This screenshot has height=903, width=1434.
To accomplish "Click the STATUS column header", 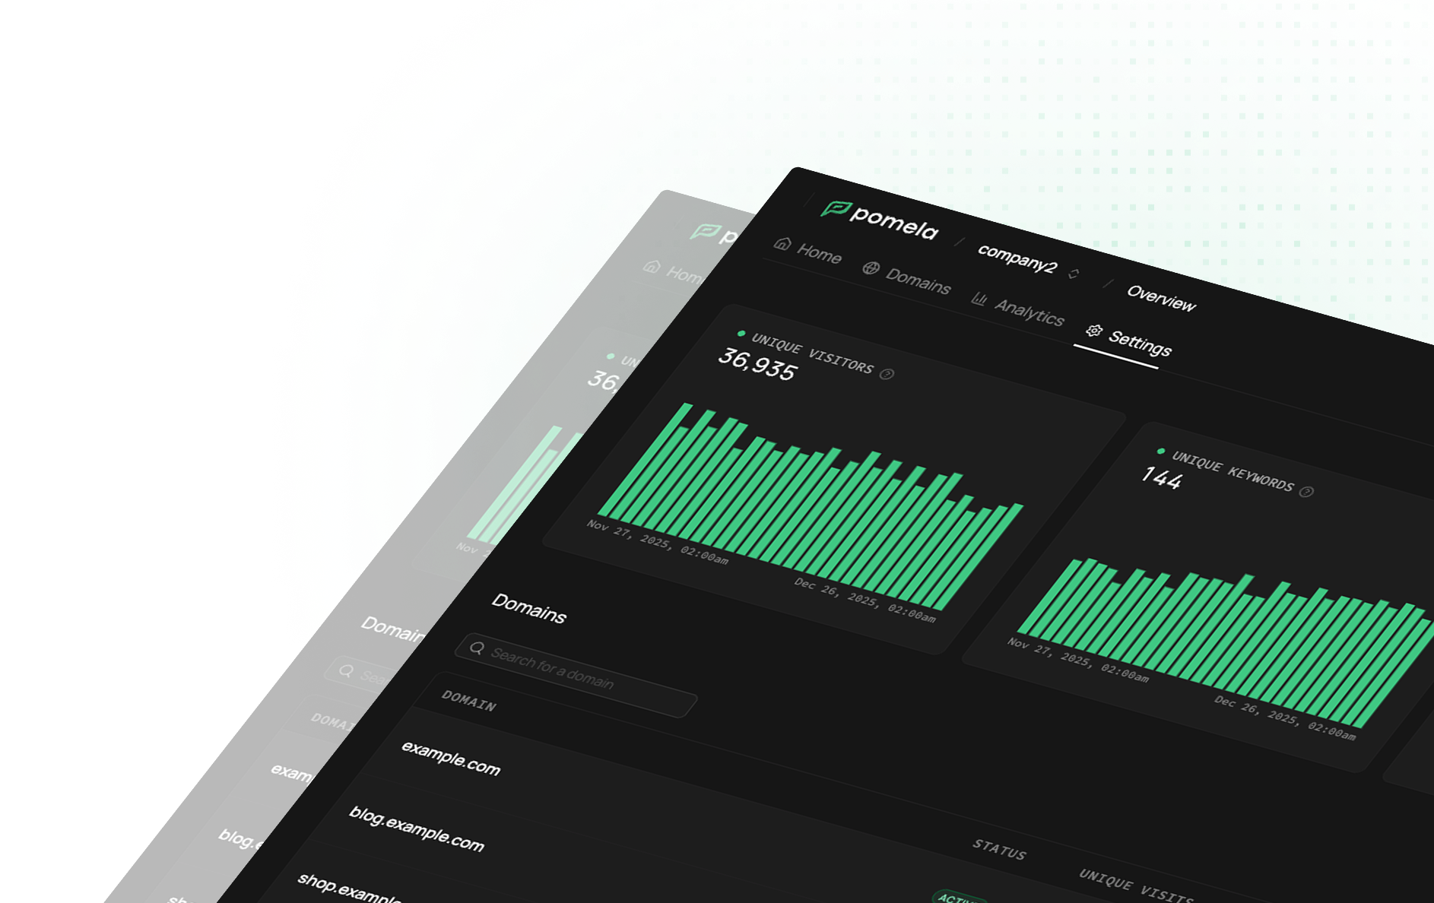I will tap(999, 849).
